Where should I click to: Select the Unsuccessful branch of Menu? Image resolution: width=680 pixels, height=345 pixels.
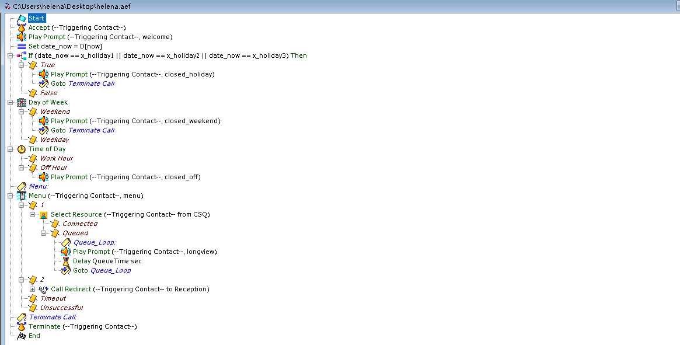[x=61, y=308]
